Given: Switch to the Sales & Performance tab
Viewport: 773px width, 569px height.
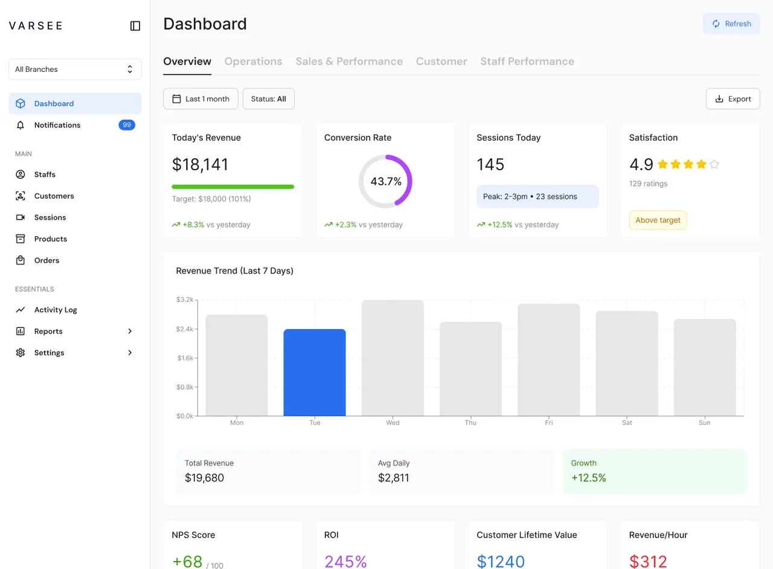Looking at the screenshot, I should (349, 62).
